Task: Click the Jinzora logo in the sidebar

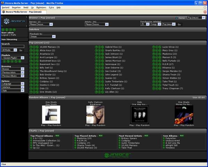Action: (14, 21)
